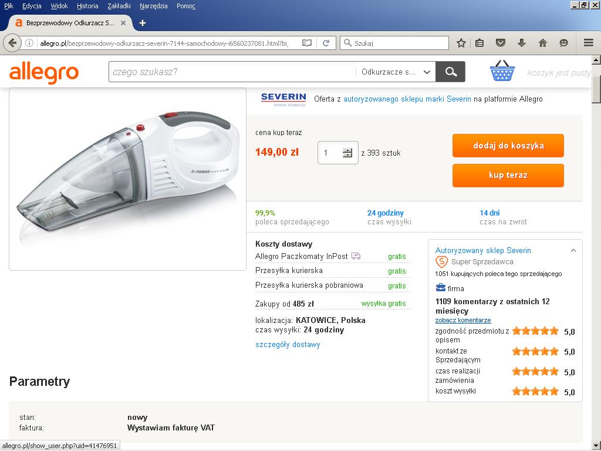This screenshot has width=601, height=451.
Task: Show bookmarks list icon in toolbar
Action: point(480,43)
